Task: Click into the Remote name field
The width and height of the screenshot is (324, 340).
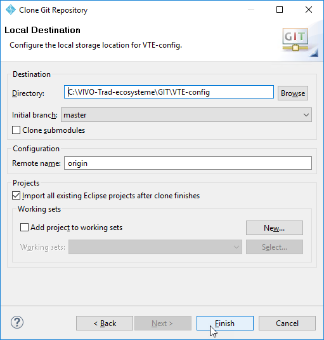Action: pyautogui.click(x=188, y=163)
